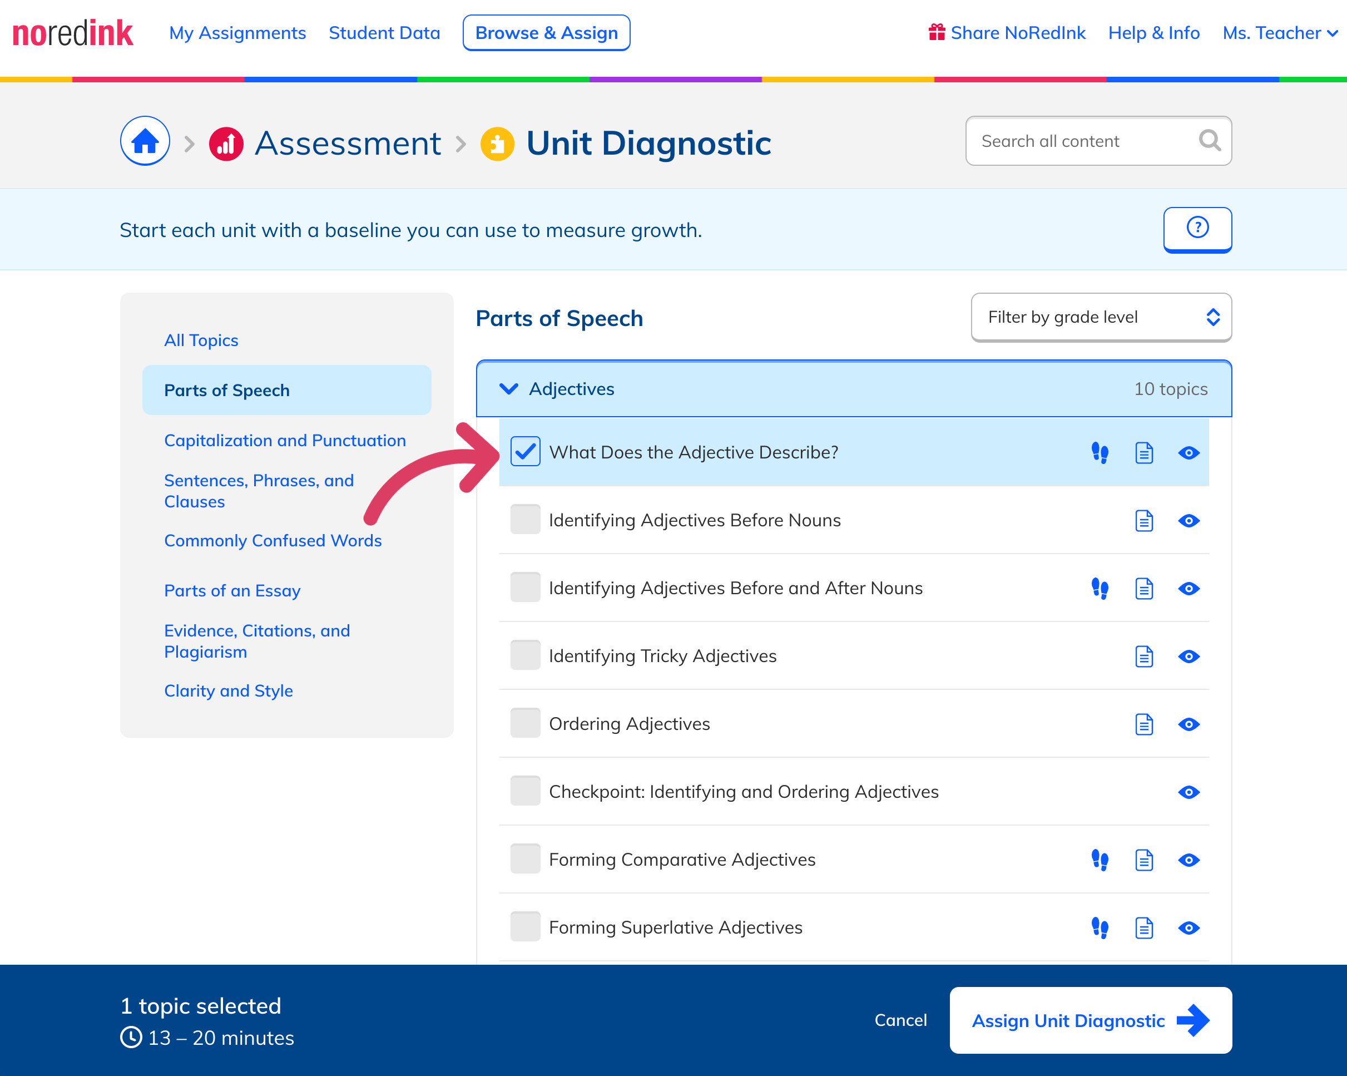The height and width of the screenshot is (1076, 1347).
Task: Preview eye for Identifying Tricky Adjectives
Action: point(1188,656)
